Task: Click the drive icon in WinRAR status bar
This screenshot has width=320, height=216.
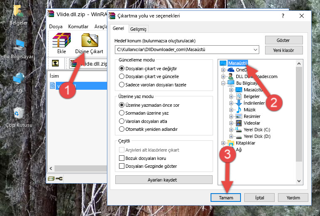Action: 51,179
